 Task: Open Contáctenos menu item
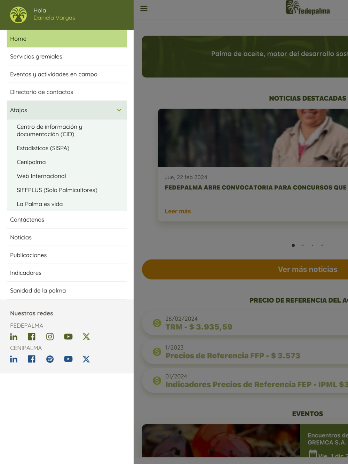point(67,219)
